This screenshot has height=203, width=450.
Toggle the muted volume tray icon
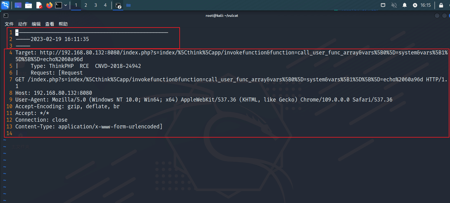(394, 5)
